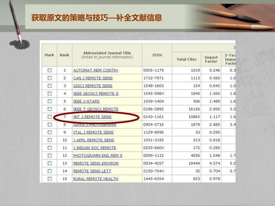
Task: Tick the Mark checkbox for CAN J REMOTE SENS
Action: pos(50,78)
